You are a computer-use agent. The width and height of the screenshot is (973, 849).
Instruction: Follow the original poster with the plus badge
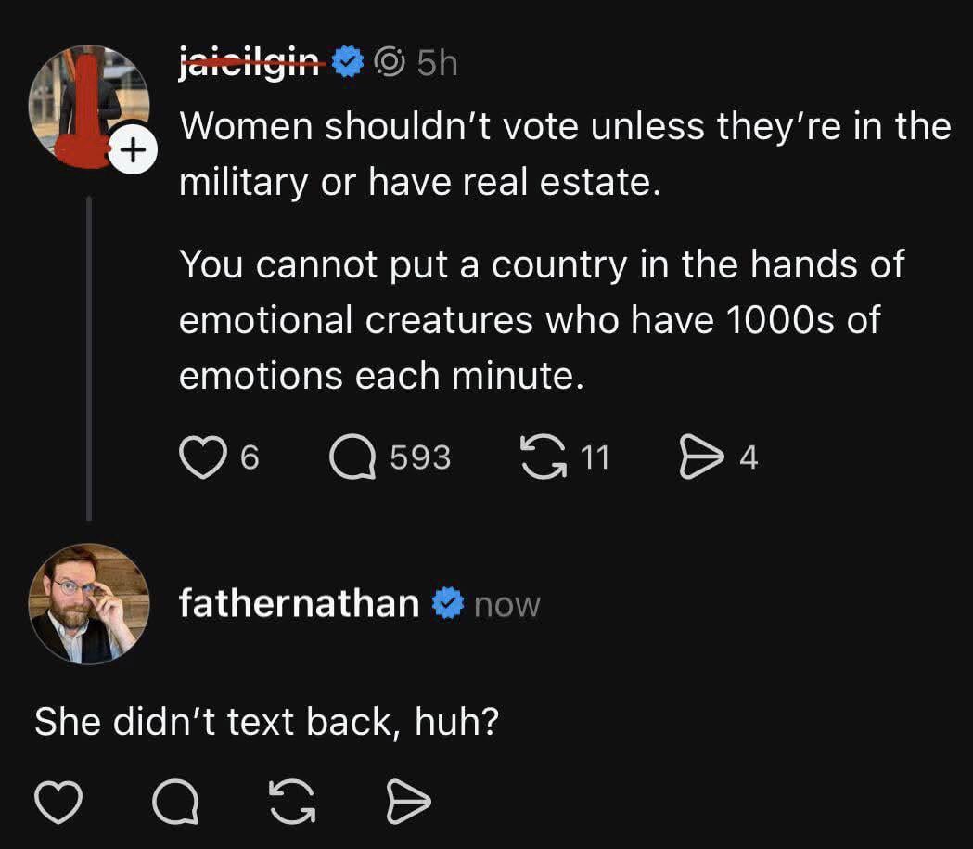(133, 148)
